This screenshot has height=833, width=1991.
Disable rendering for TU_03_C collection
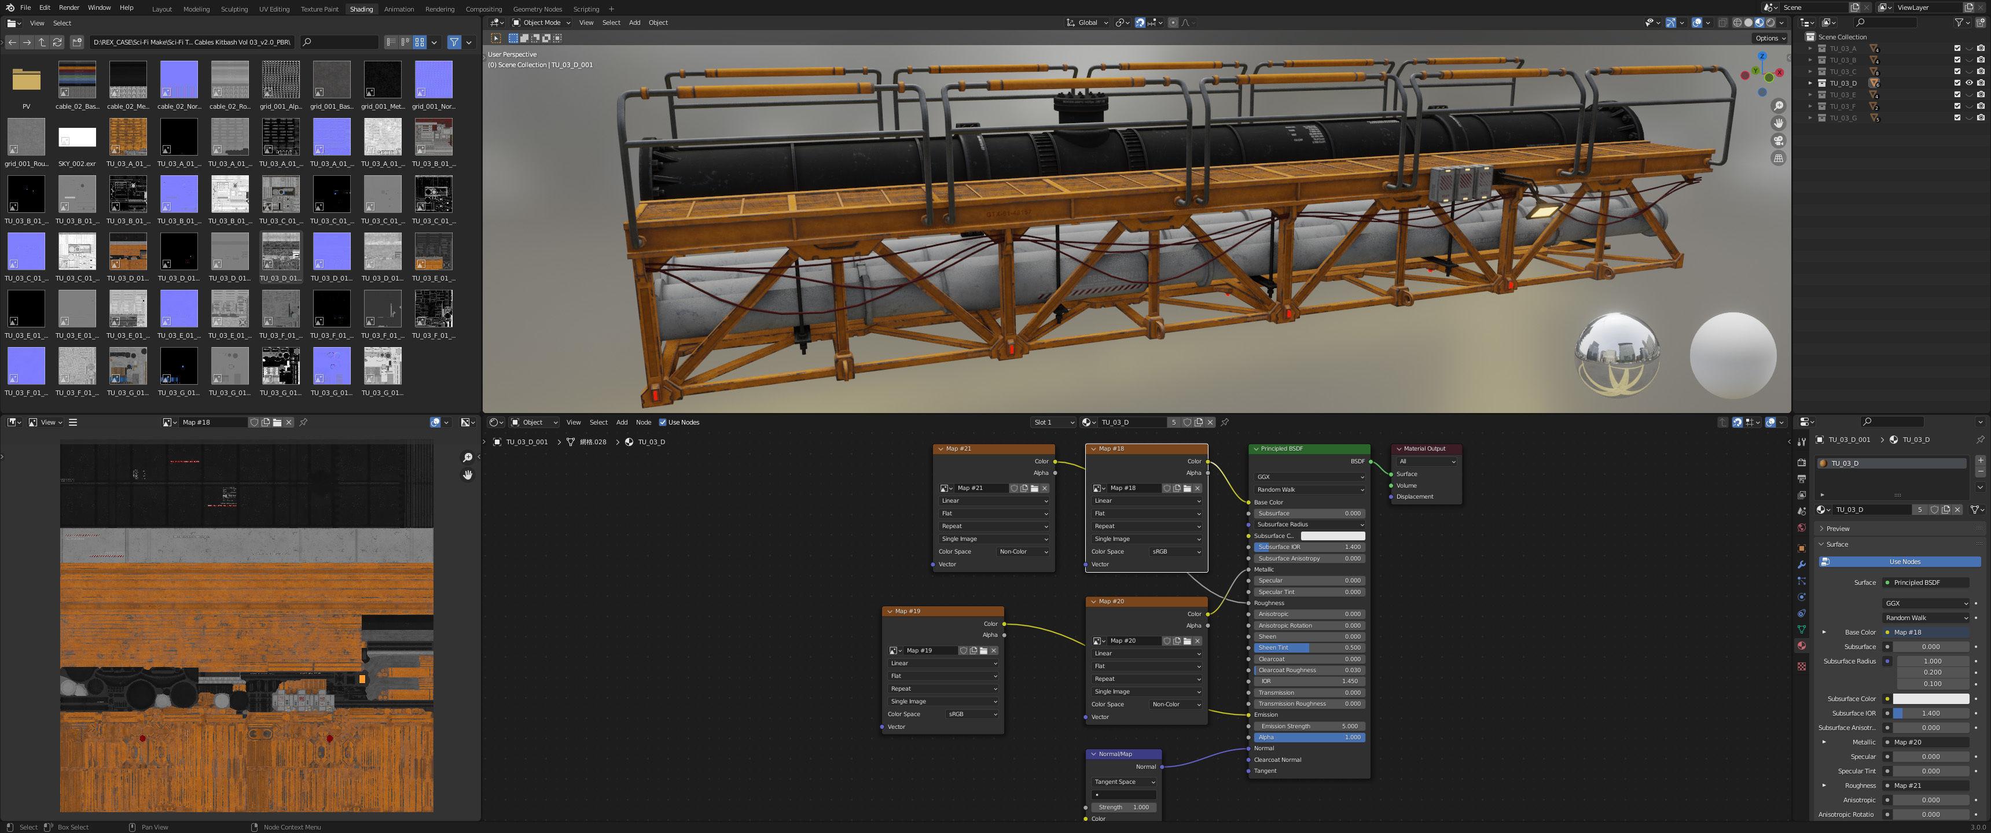tap(1980, 72)
